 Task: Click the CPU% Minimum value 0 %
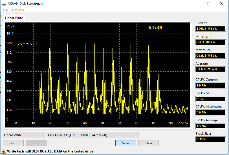[211, 99]
